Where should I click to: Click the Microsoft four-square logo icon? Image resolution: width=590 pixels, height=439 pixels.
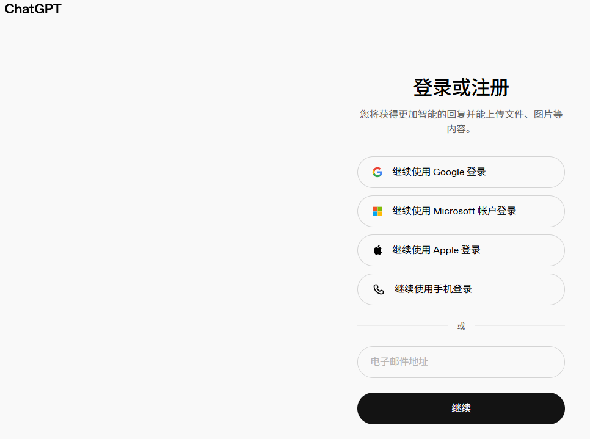coord(377,211)
